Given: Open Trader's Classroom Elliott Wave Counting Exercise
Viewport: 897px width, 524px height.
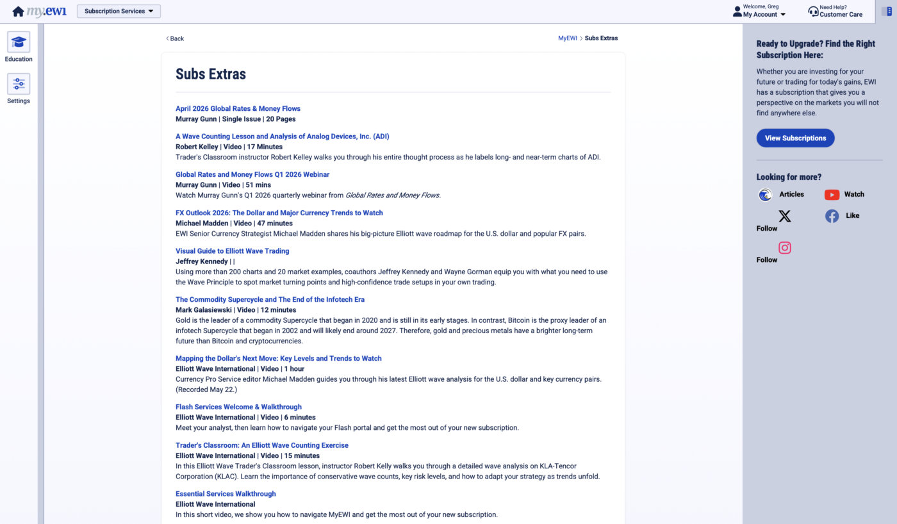Looking at the screenshot, I should tap(262, 445).
